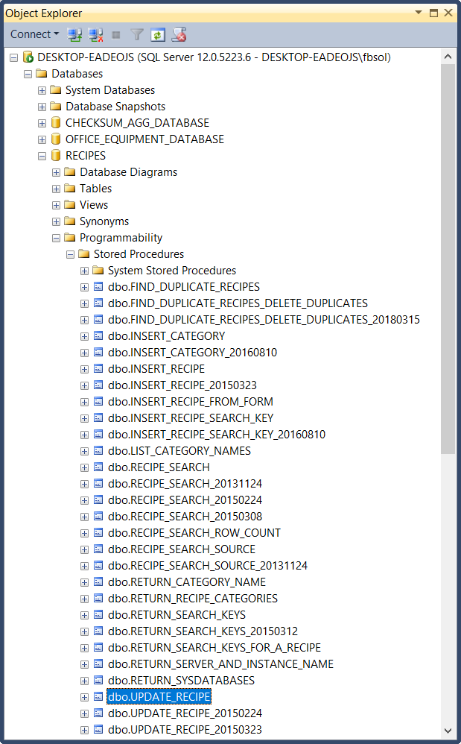461x744 pixels.
Task: Select dbo.RECIPE_SEARCH_20131124 procedure
Action: (x=185, y=484)
